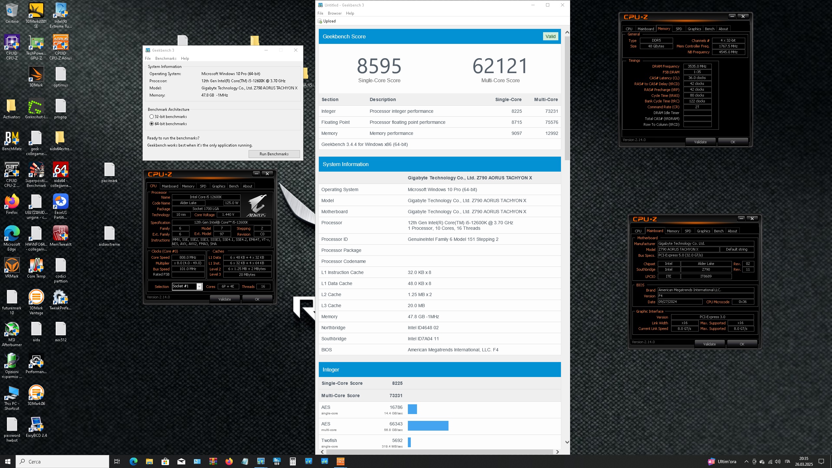Image resolution: width=832 pixels, height=468 pixels.
Task: Click OK in the left CPU-Z CPU window
Action: pyautogui.click(x=257, y=299)
